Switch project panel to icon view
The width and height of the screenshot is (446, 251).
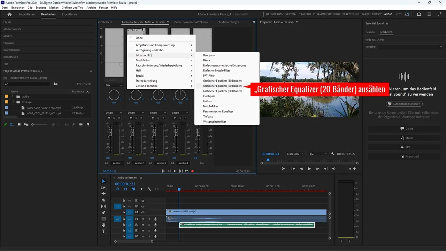pos(20,124)
